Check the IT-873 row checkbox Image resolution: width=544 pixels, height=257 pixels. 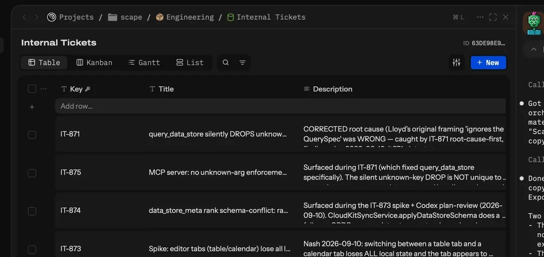[x=32, y=249]
